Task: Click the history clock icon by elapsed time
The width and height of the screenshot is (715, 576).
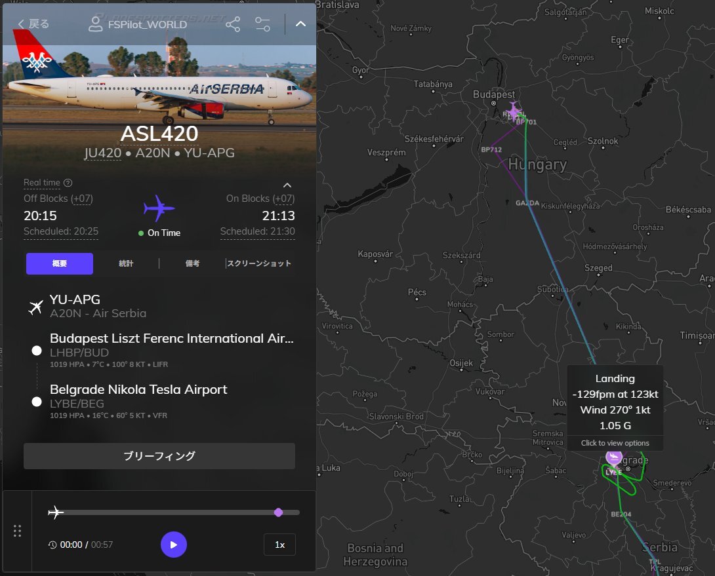Action: [52, 545]
